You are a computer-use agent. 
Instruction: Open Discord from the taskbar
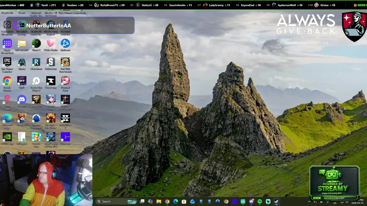click(x=251, y=201)
